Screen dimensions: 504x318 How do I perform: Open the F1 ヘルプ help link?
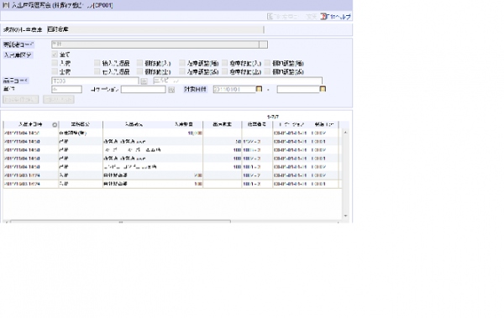pyautogui.click(x=339, y=17)
